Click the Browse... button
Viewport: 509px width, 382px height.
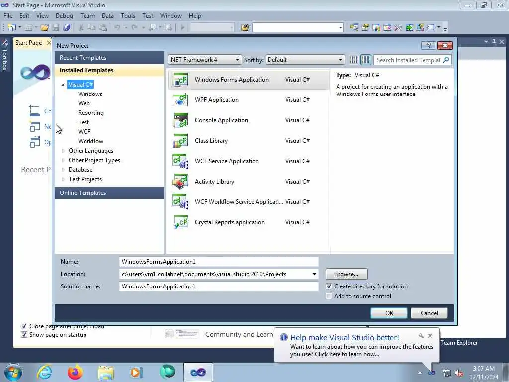tap(346, 274)
